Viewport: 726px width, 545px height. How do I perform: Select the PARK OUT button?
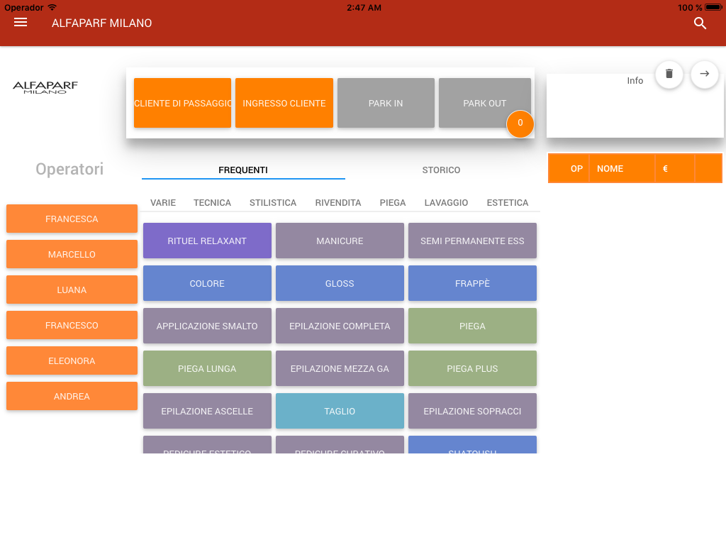(485, 103)
